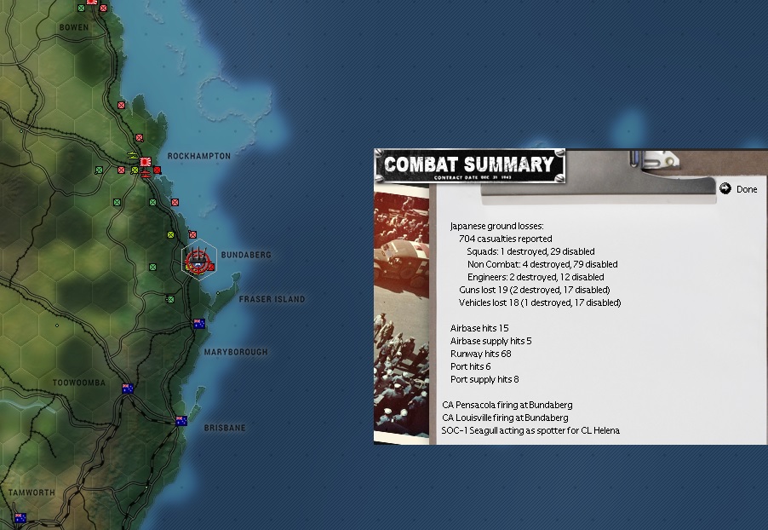Select the Australian flag base at Brisbane
768x530 pixels.
(x=181, y=421)
